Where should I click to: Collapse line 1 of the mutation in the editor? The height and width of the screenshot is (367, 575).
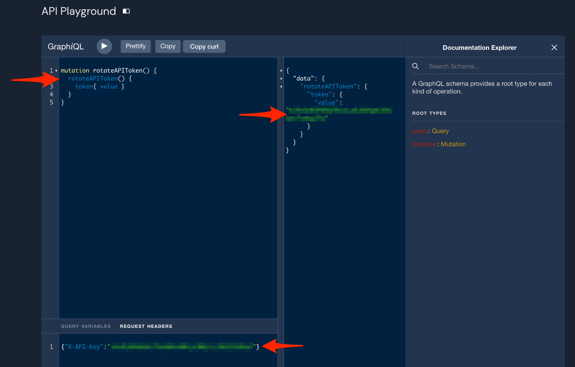click(x=56, y=71)
